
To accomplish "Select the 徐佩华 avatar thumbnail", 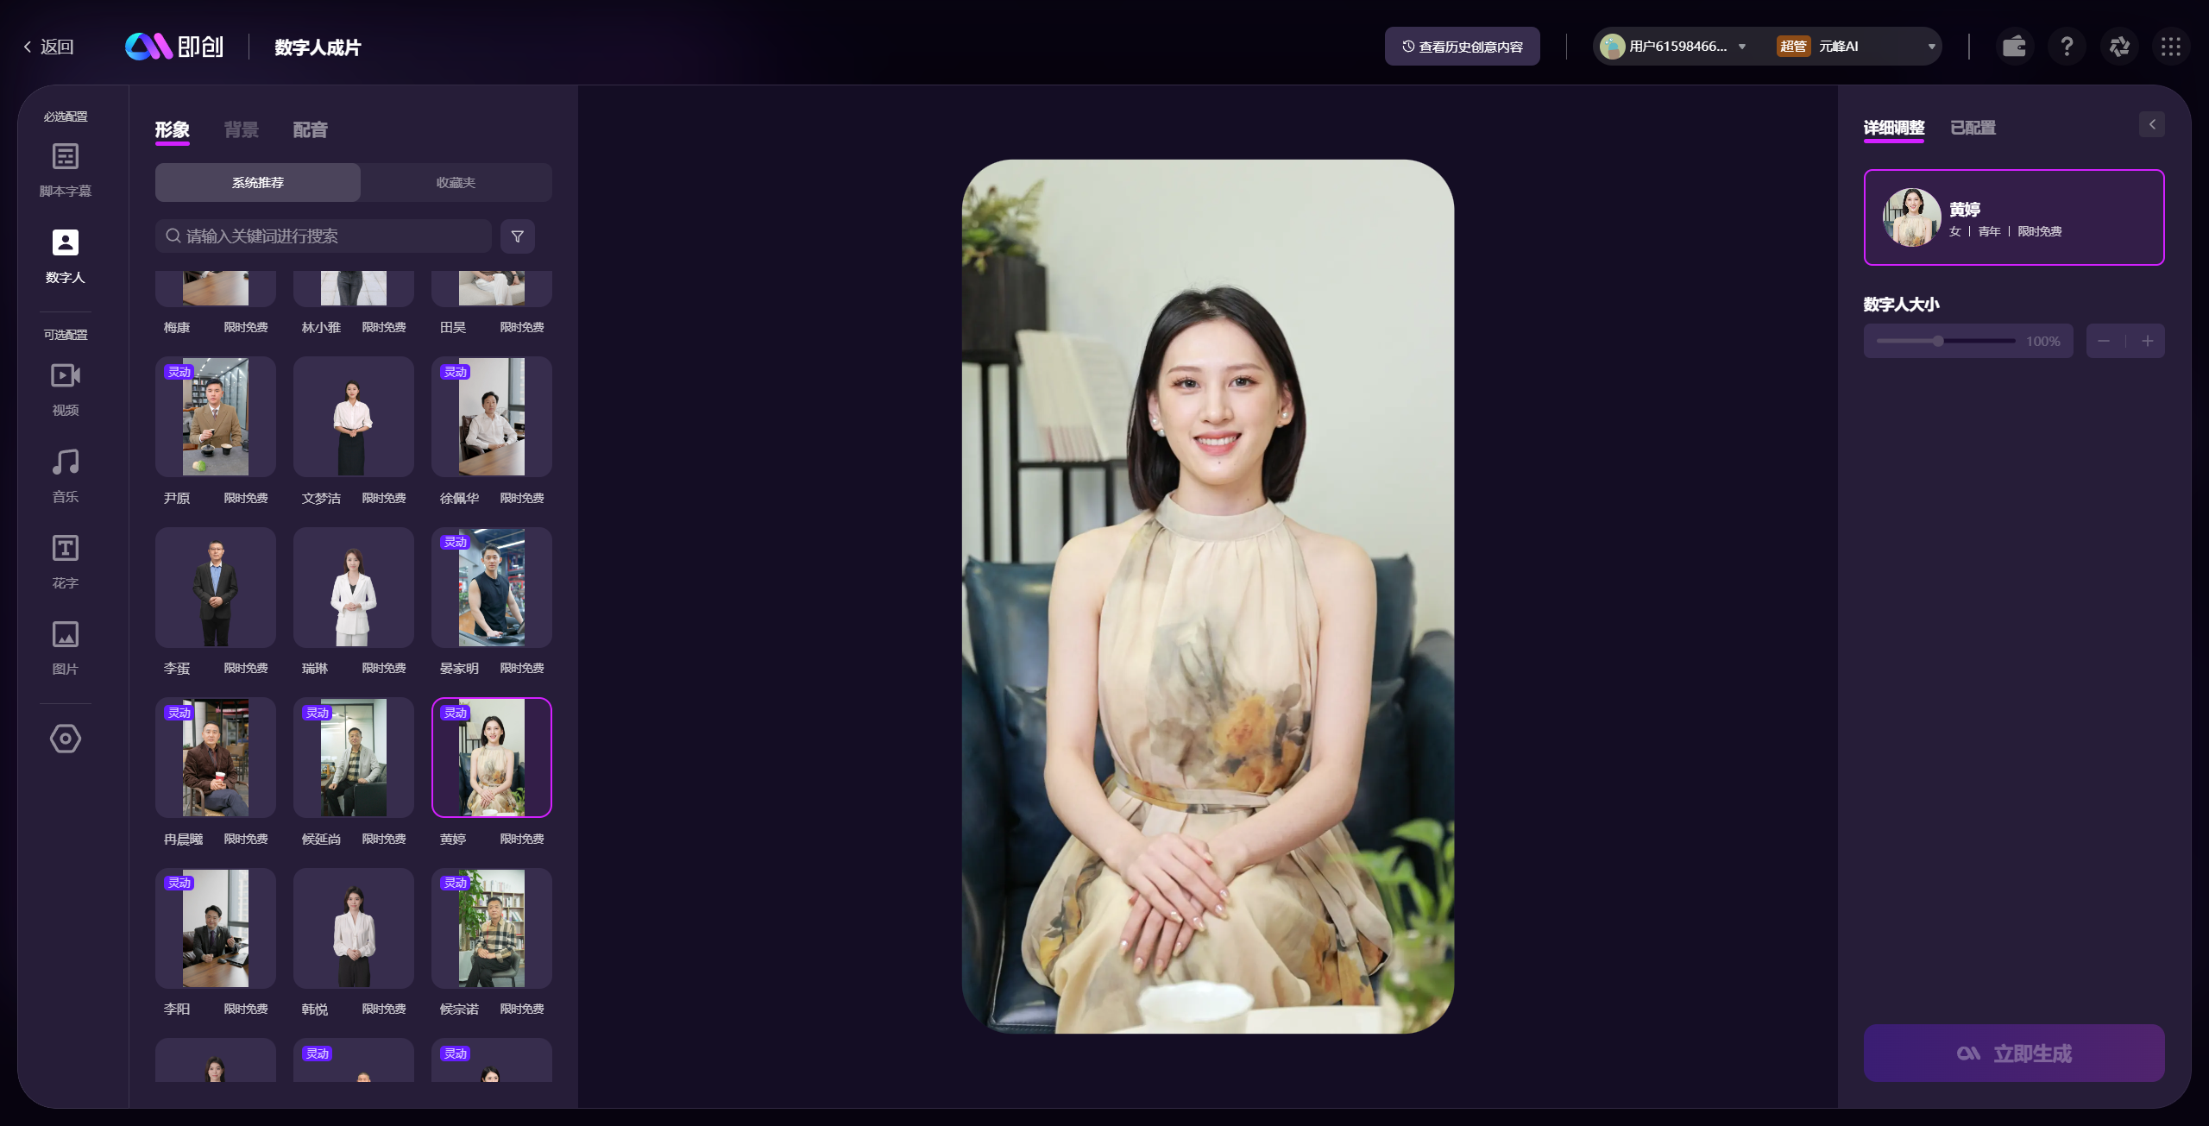I will tap(492, 418).
